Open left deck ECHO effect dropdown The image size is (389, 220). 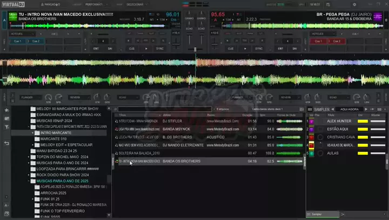click(128, 98)
